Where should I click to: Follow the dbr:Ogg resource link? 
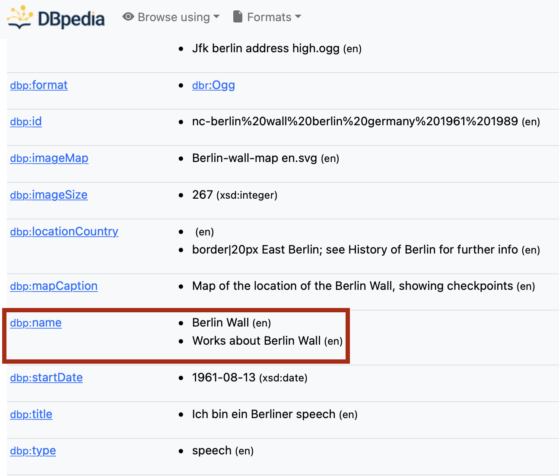coord(213,85)
